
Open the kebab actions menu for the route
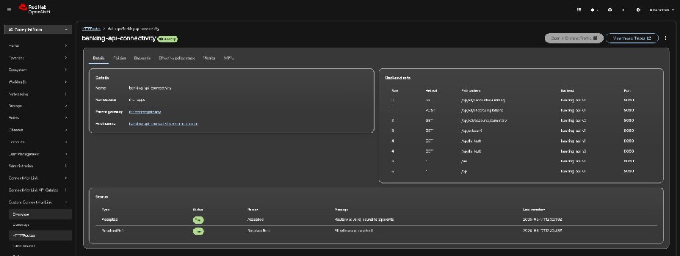pyautogui.click(x=665, y=38)
